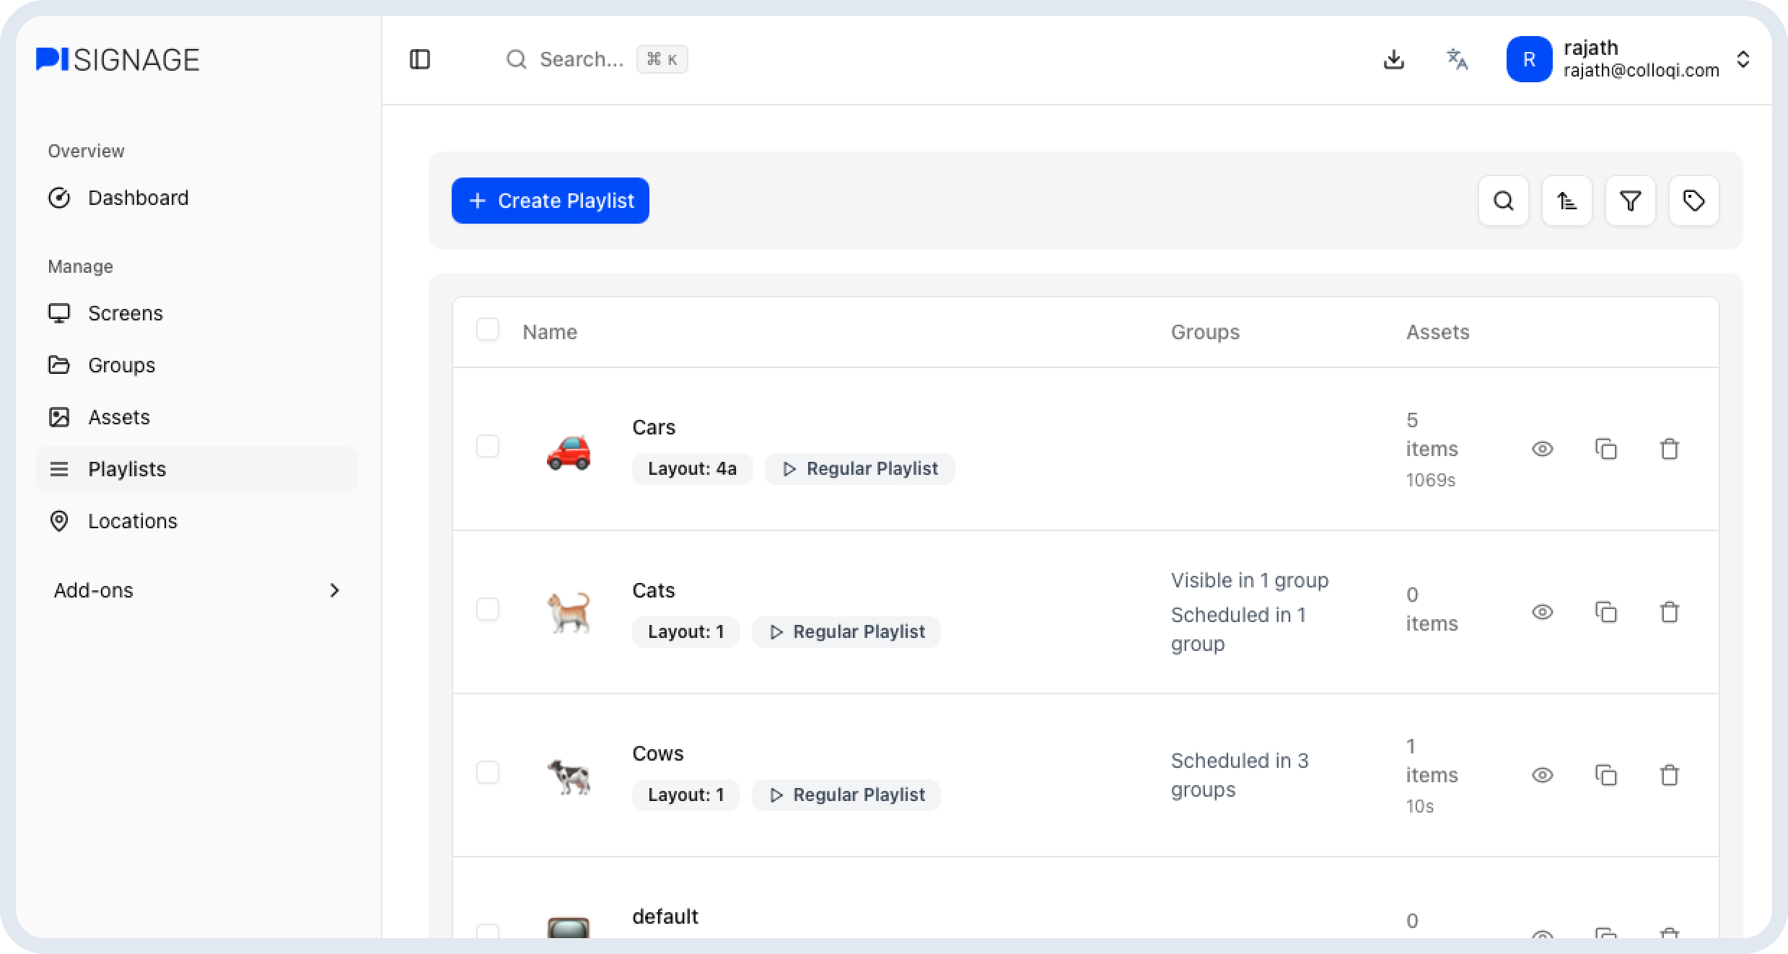1788x954 pixels.
Task: Open the language translation icon
Action: click(1457, 59)
